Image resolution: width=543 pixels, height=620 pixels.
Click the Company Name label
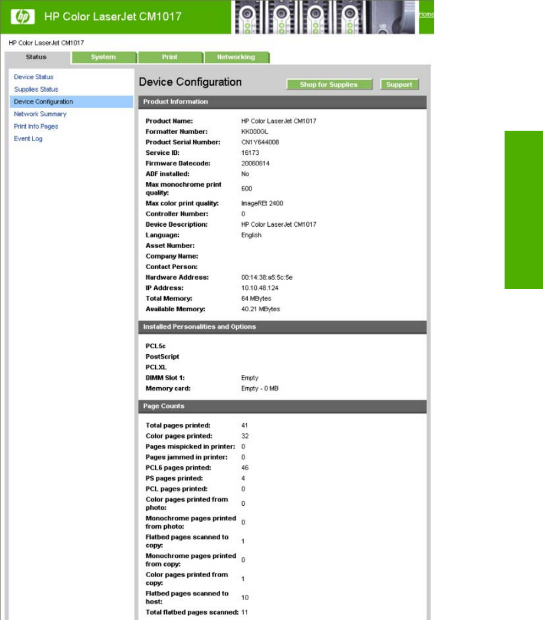tap(172, 256)
